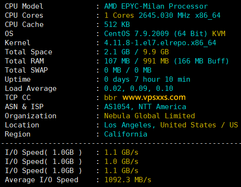Screen dimensions: 241x187
Task: Click the CPU Cores value line
Action: 162,15
